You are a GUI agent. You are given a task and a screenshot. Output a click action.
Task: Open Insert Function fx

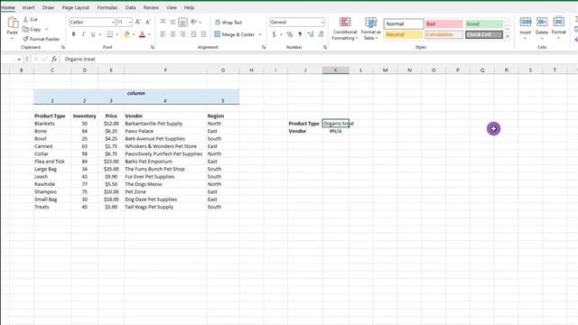coord(54,59)
